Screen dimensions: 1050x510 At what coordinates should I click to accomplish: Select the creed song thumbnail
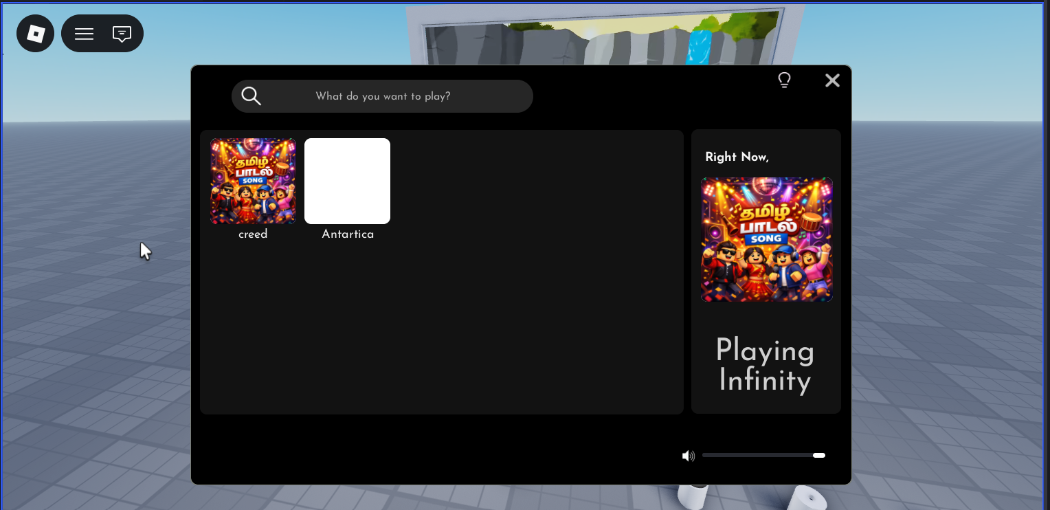(x=253, y=181)
